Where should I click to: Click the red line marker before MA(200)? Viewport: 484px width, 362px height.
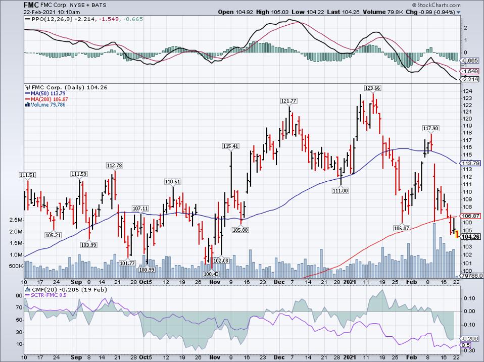pos(27,99)
